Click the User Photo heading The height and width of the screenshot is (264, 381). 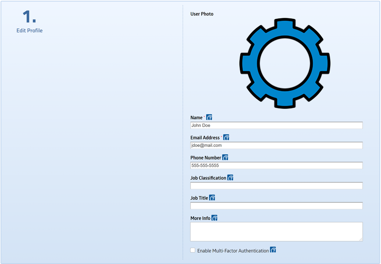[202, 14]
